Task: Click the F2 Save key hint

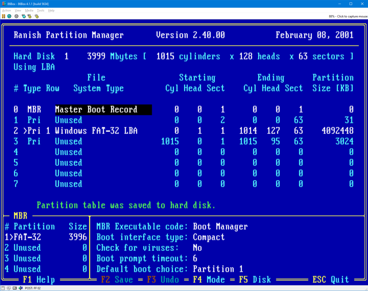Action: pos(117,280)
